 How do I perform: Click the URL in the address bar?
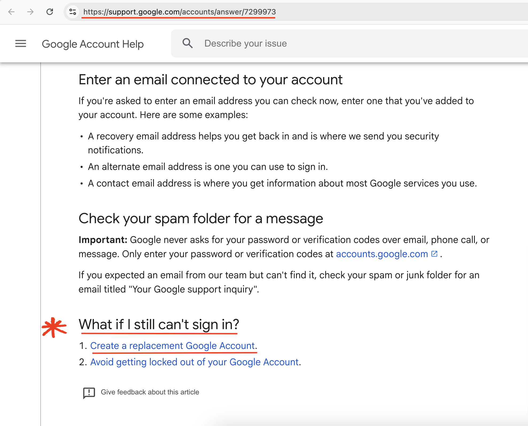click(179, 12)
